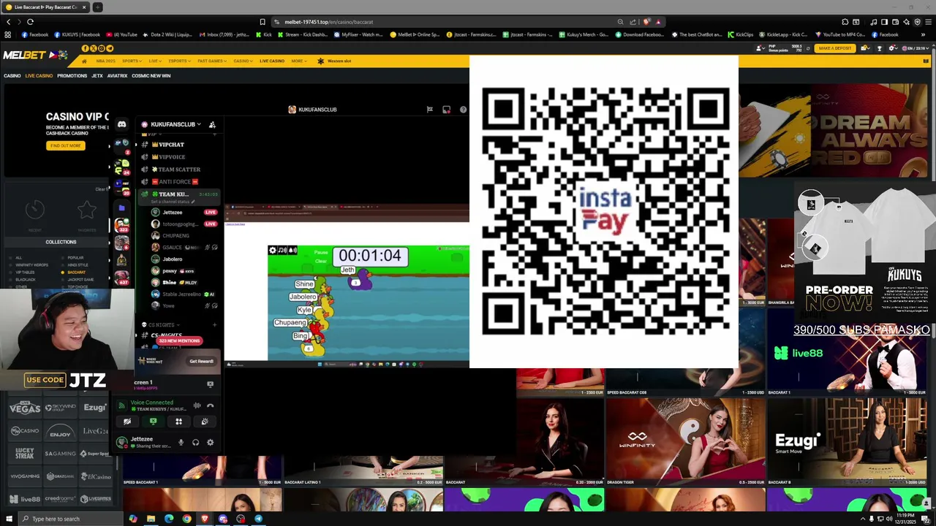The image size is (936, 526).
Task: Click Get Reward! button in Discord
Action: [201, 361]
